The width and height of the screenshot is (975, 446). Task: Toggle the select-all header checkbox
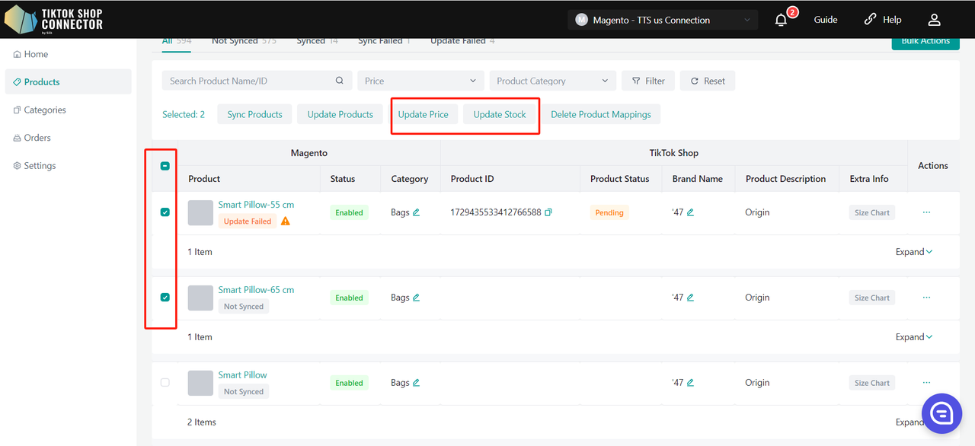coord(165,166)
